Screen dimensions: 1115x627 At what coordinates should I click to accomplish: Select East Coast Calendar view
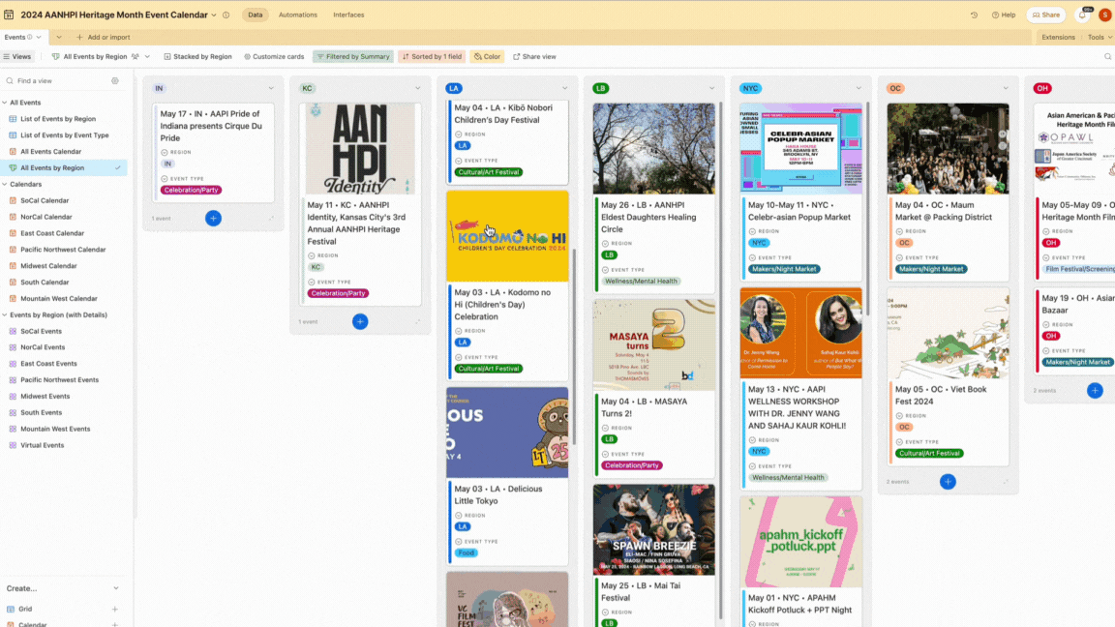point(52,233)
